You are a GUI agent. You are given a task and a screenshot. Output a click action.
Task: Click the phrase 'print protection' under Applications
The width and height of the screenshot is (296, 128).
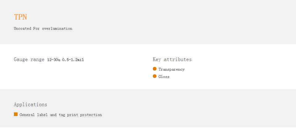[x=84, y=115]
